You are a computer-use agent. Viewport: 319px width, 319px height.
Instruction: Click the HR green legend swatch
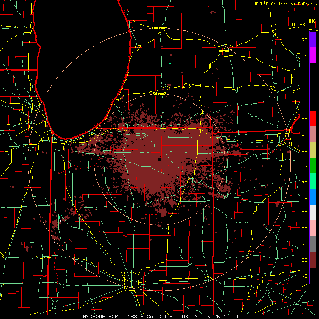pos(313,166)
